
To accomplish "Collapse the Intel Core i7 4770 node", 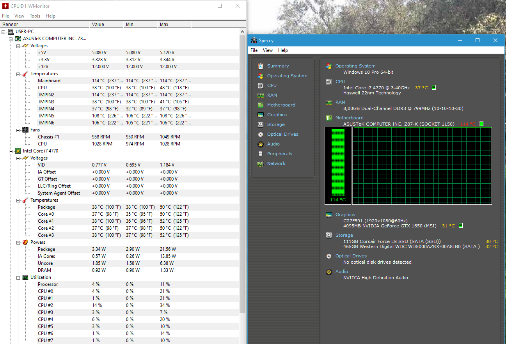I will [x=11, y=151].
